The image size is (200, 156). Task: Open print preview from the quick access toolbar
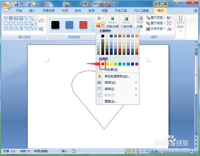click(35, 4)
